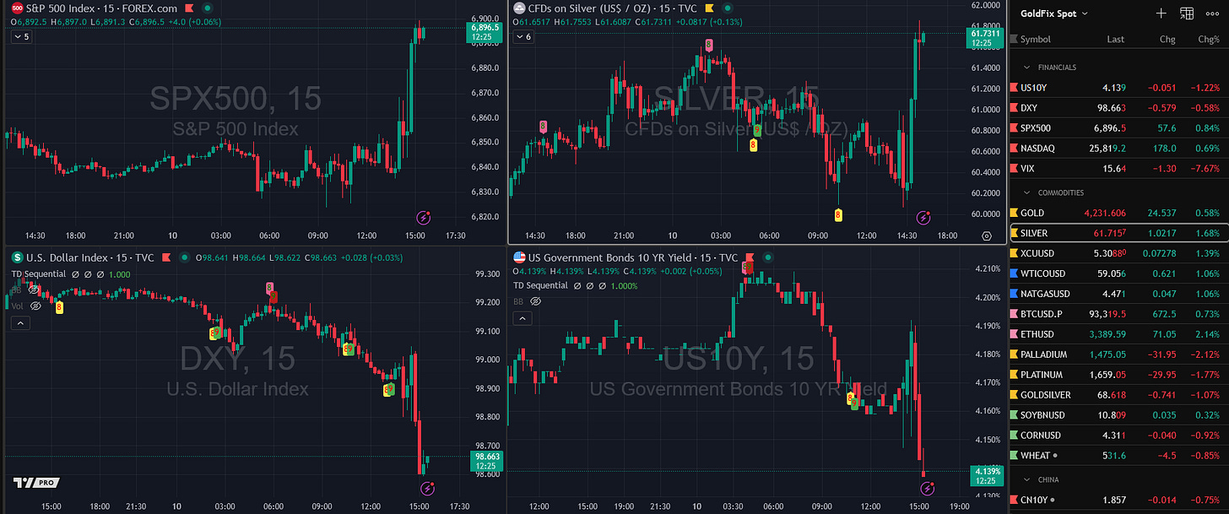The width and height of the screenshot is (1229, 514).
Task: Click the lightning event icon on SPX500 chart
Action: [424, 217]
